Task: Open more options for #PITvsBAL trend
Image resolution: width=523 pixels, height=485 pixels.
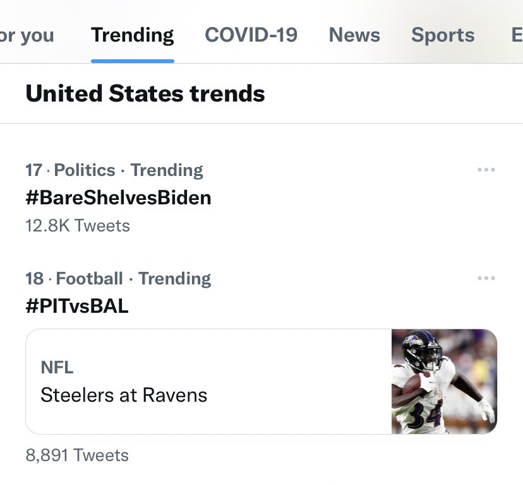Action: [486, 278]
